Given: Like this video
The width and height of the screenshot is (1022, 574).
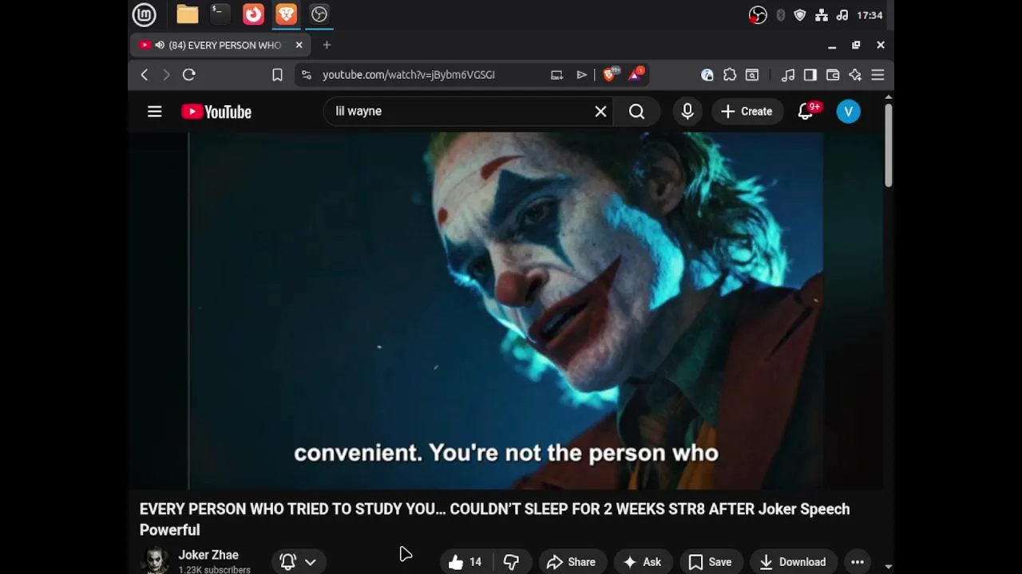Looking at the screenshot, I should tap(465, 562).
